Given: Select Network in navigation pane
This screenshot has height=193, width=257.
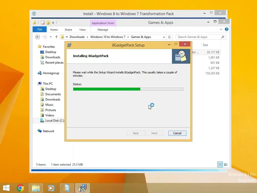Looking at the screenshot, I should tap(48, 131).
